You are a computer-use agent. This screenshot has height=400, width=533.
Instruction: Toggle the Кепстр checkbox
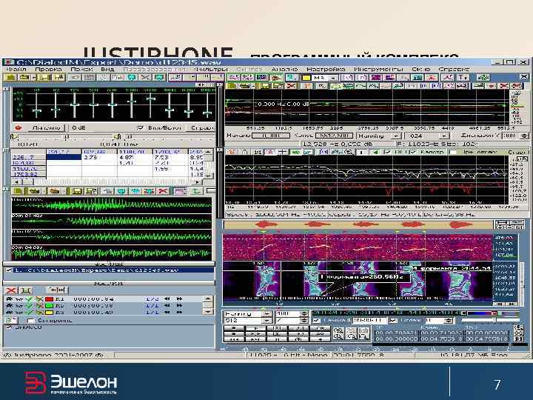[x=413, y=153]
